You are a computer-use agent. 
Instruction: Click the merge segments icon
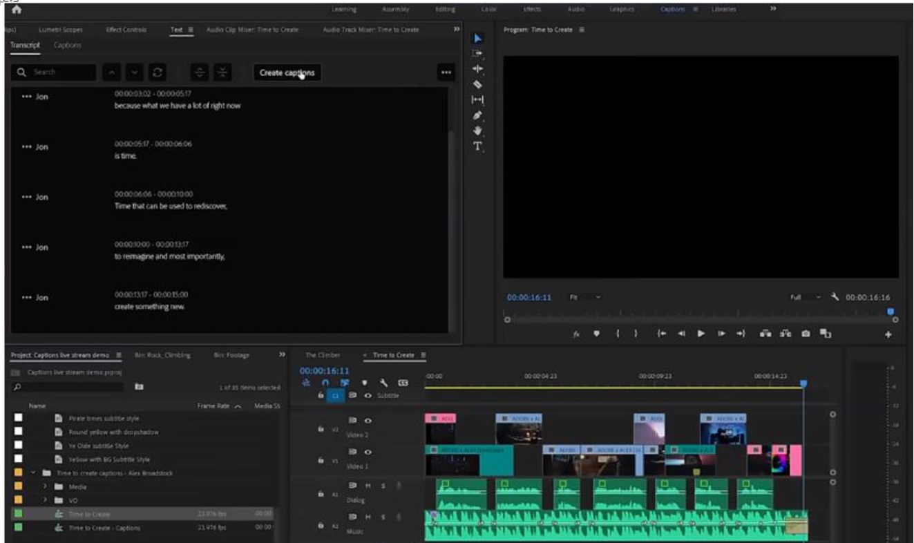coord(222,72)
